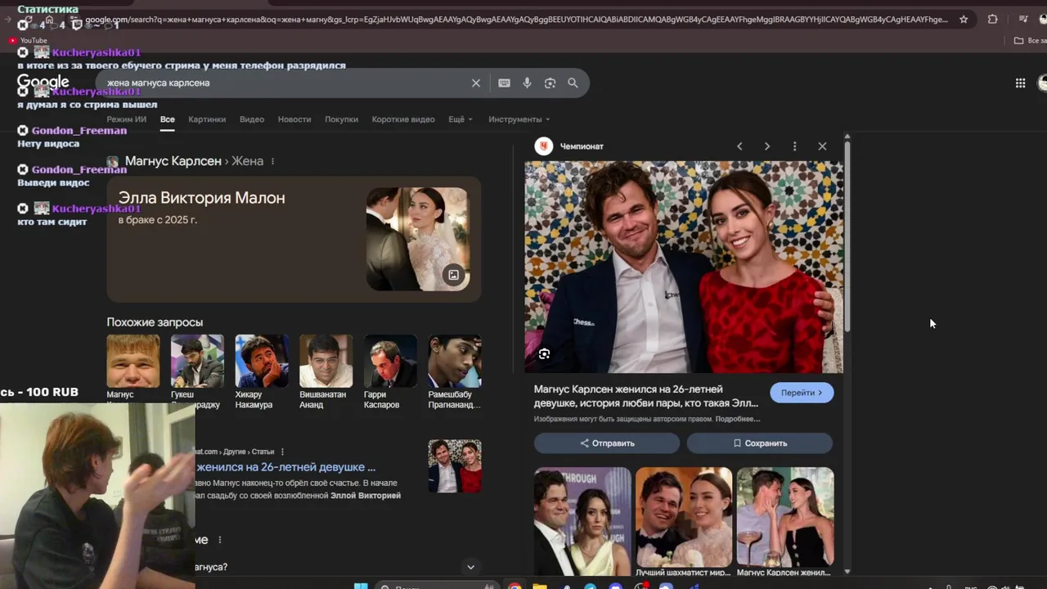This screenshot has height=589, width=1047.
Task: Click the Отправить share button
Action: pyautogui.click(x=607, y=443)
